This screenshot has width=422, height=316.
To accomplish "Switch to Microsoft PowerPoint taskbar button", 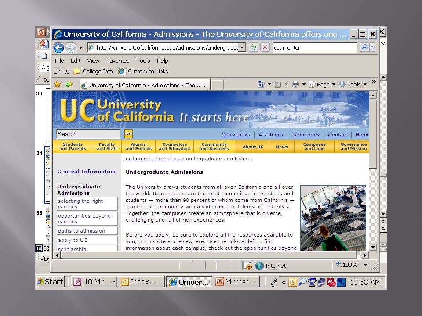I will [x=237, y=282].
